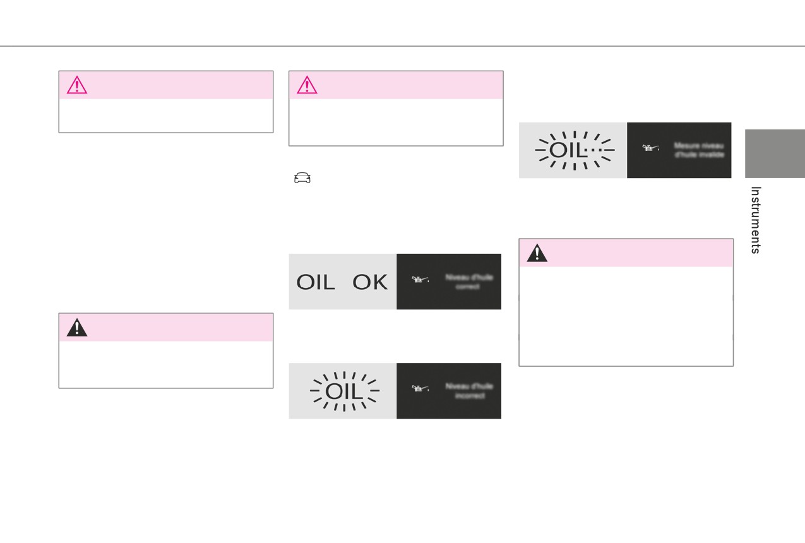Click the "Niveau d'huile correct" message text
The width and height of the screenshot is (805, 543).
coord(469,282)
